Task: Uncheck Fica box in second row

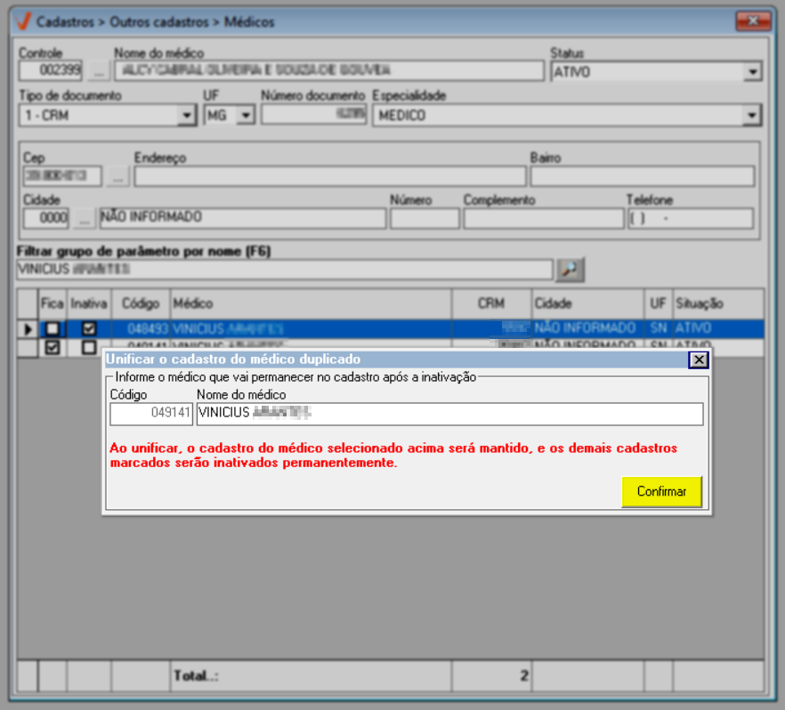Action: (52, 346)
